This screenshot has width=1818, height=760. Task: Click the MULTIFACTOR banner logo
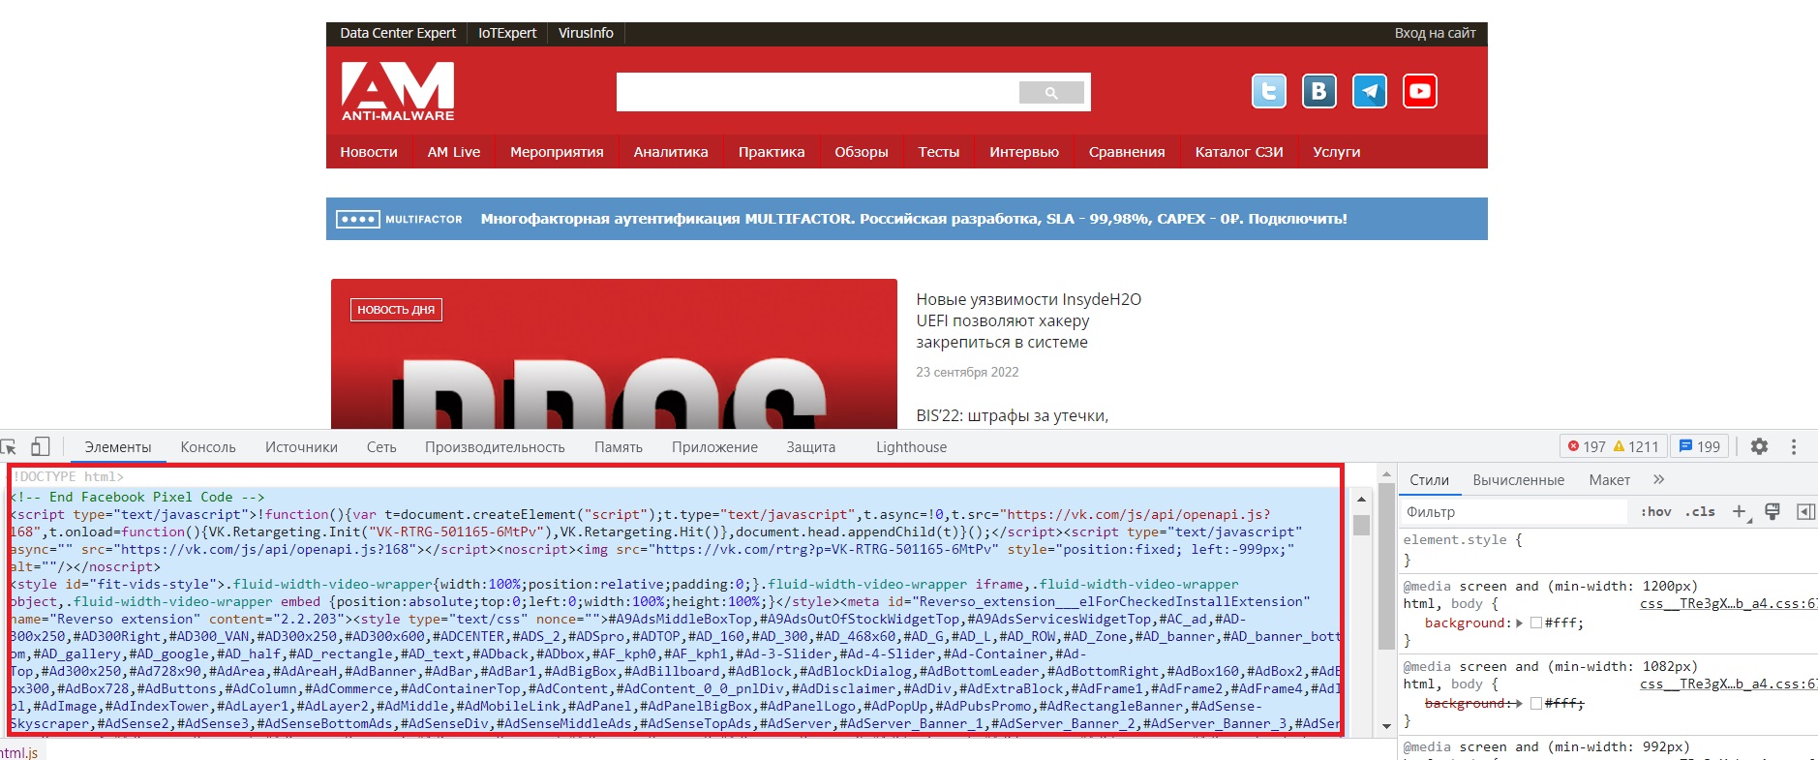pyautogui.click(x=399, y=219)
